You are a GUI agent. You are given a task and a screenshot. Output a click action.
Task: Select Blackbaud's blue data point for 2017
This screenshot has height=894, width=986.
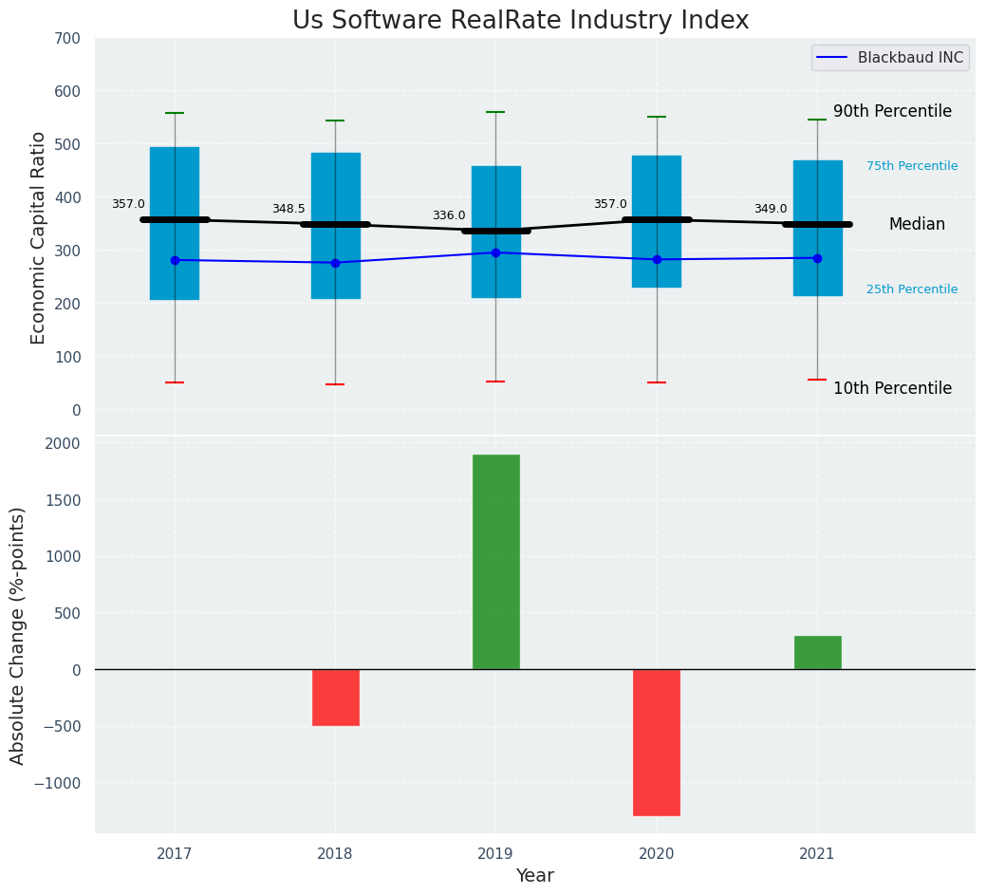pos(175,260)
